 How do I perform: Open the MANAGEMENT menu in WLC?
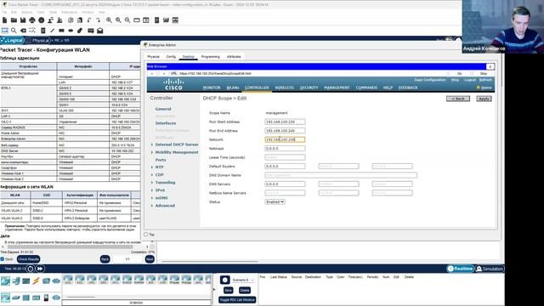coord(337,88)
